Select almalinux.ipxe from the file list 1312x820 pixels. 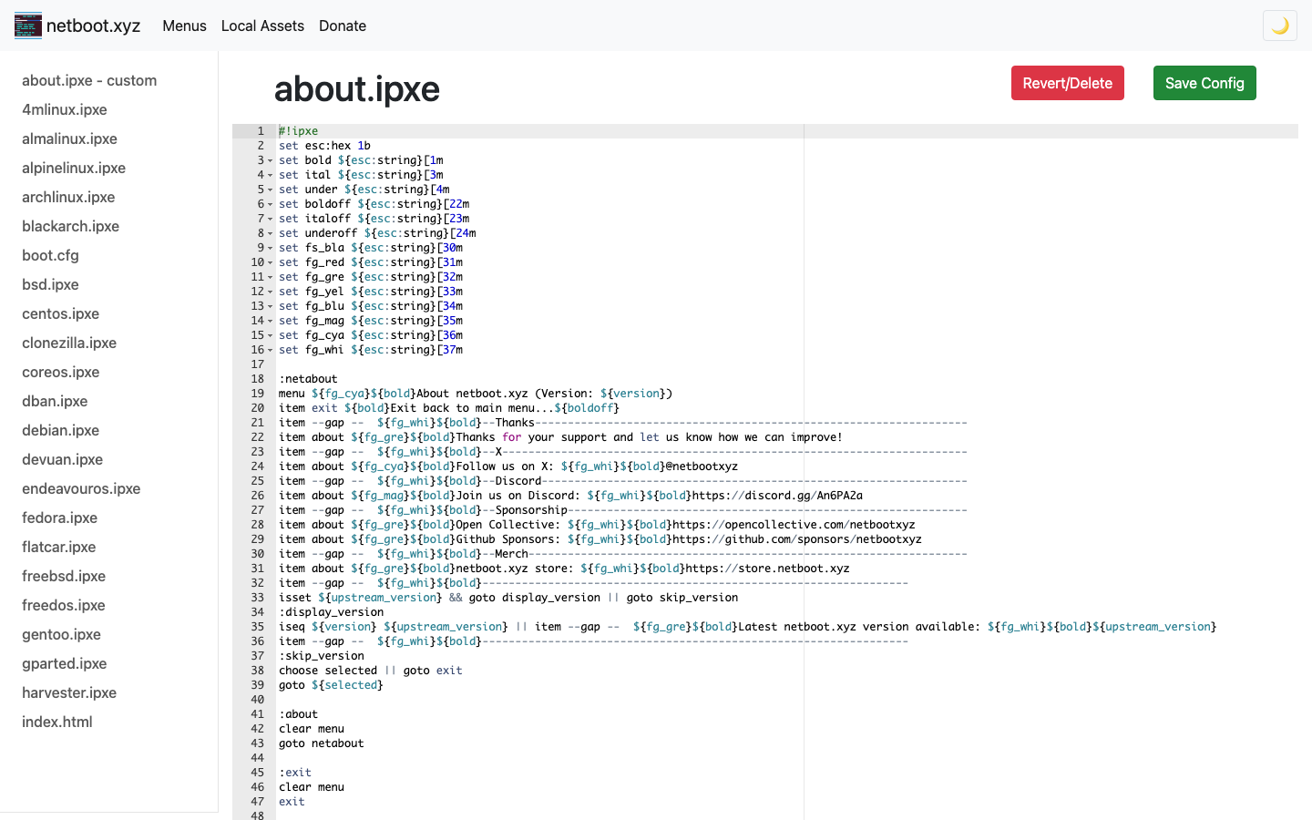pyautogui.click(x=69, y=138)
